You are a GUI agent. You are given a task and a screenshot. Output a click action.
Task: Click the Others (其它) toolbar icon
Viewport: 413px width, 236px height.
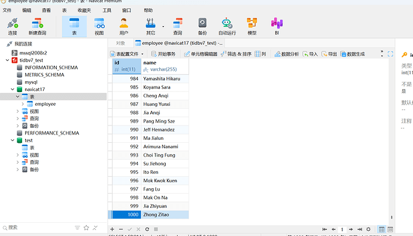tap(150, 26)
